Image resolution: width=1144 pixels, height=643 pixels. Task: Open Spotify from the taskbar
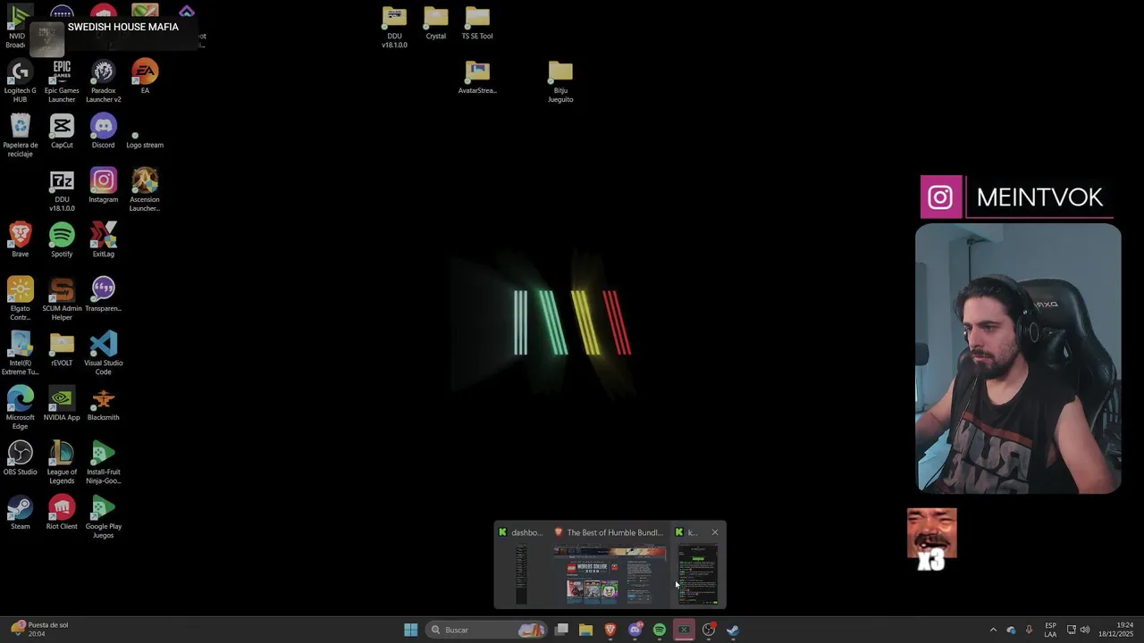click(x=660, y=630)
